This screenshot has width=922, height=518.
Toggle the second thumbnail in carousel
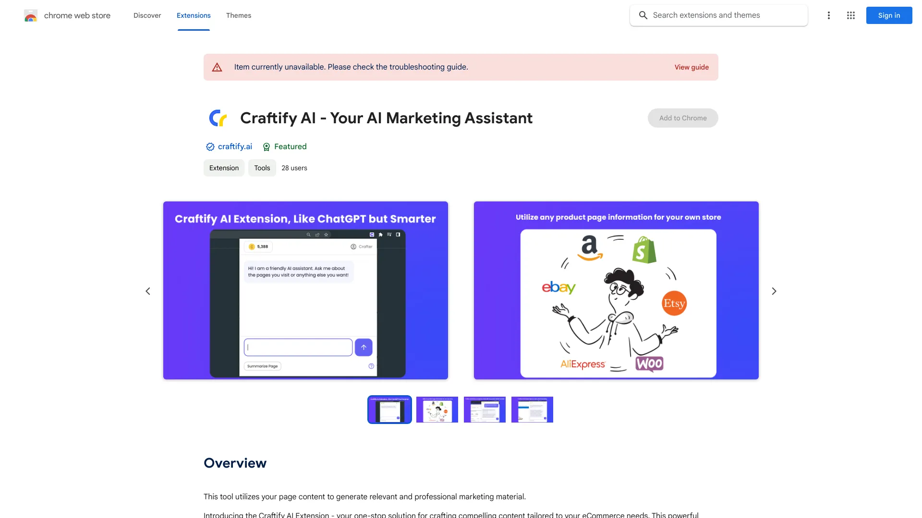437,409
